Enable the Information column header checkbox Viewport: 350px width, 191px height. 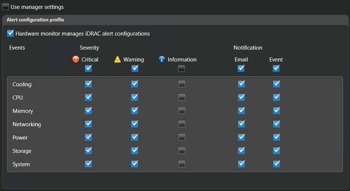pos(181,68)
